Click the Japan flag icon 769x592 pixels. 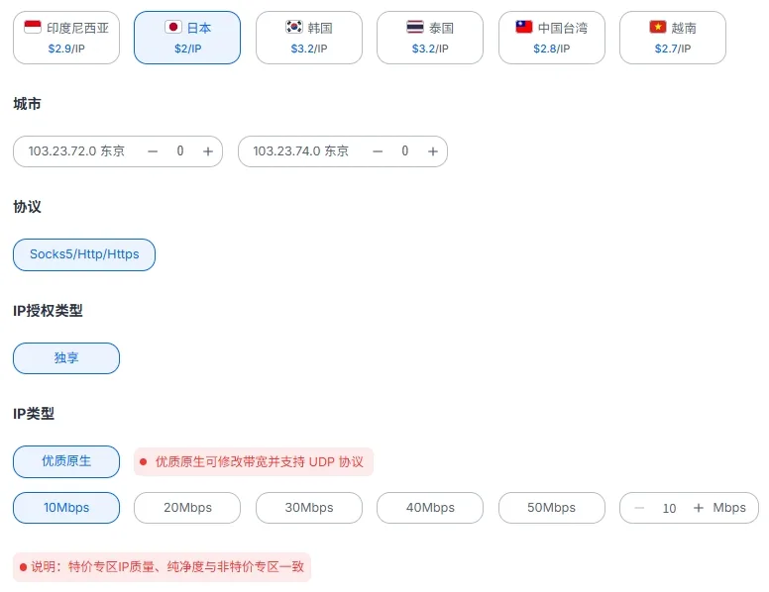(x=173, y=27)
